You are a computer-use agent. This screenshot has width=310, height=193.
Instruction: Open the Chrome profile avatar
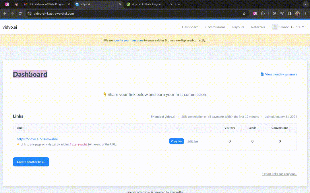coord(297,14)
